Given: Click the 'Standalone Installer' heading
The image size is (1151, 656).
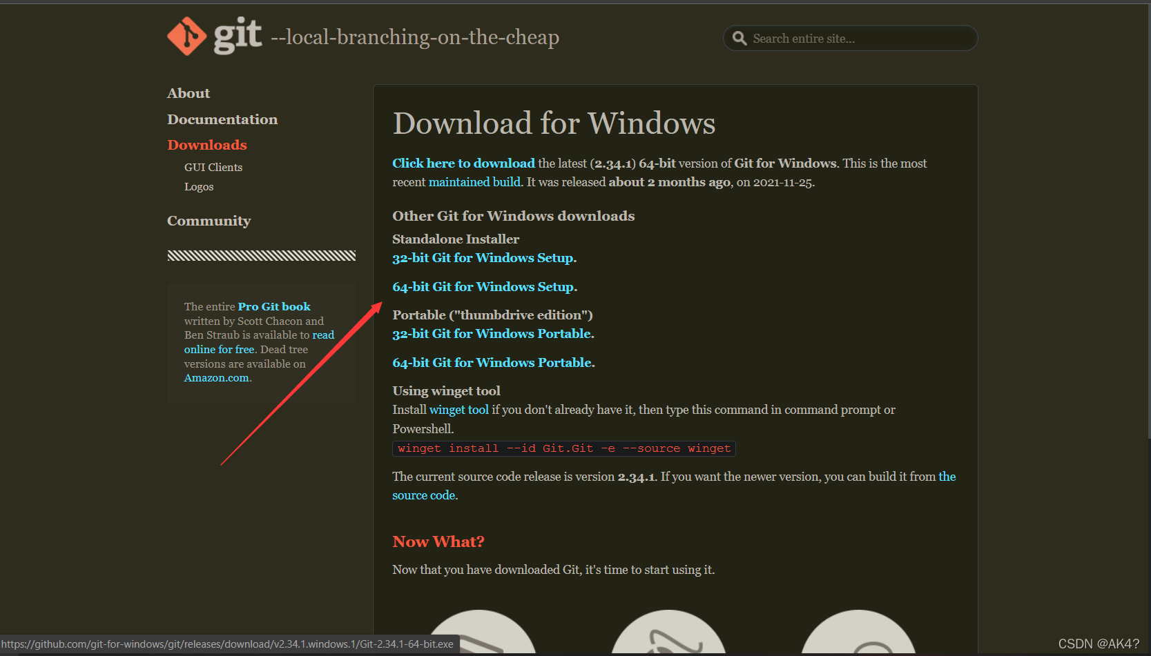Looking at the screenshot, I should coord(456,239).
